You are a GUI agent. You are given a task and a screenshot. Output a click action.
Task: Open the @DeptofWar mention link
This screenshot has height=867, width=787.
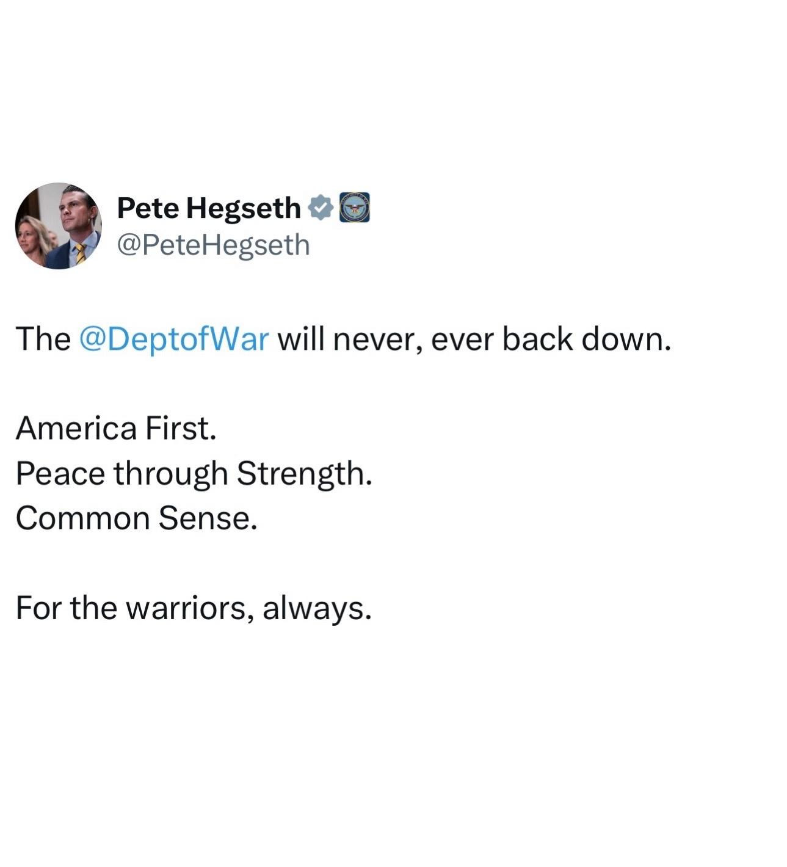(x=174, y=339)
